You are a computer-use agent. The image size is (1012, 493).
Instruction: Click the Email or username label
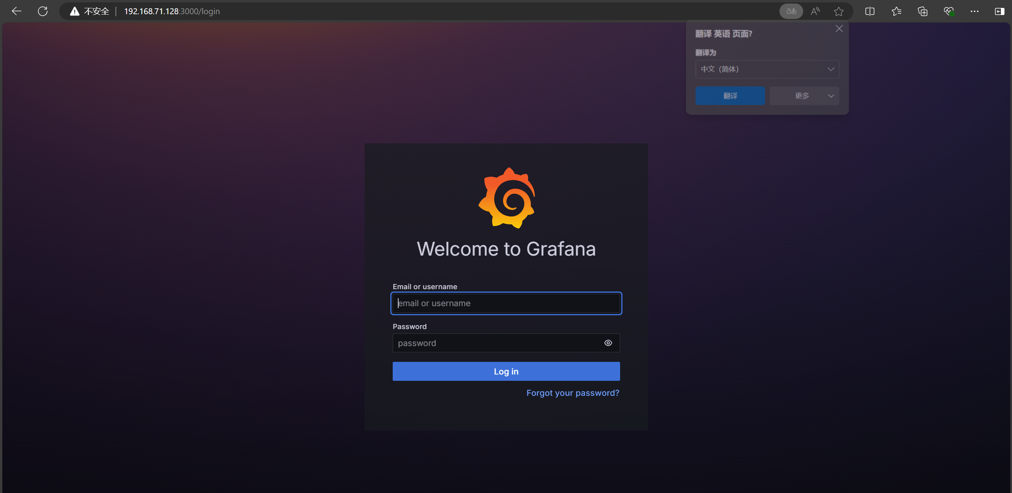coord(425,287)
